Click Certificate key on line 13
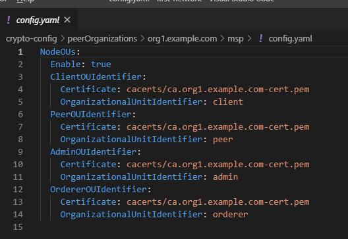The height and width of the screenshot is (239, 348). (x=88, y=201)
